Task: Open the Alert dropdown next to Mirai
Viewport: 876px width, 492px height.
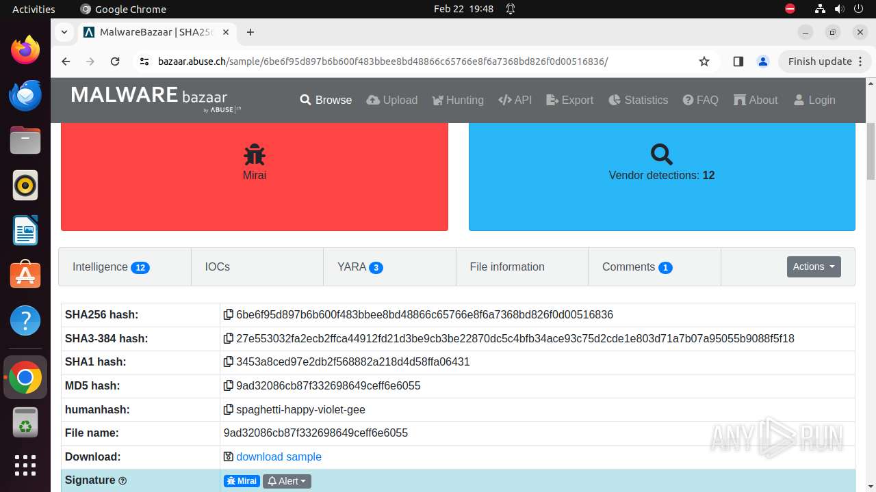Action: (287, 481)
